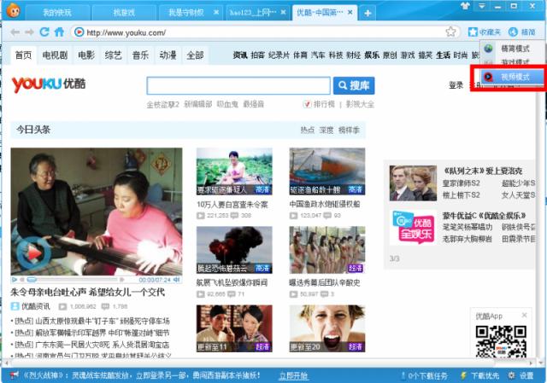Click the 搜库 search button
The height and width of the screenshot is (383, 547).
tap(354, 85)
